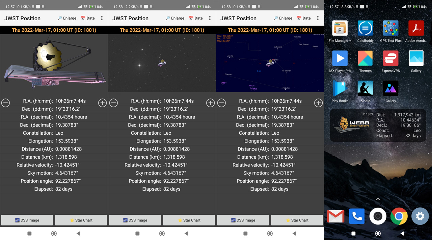Tap Star Chart button on the Leo star chart screen
The height and width of the screenshot is (240, 432).
coord(297,220)
